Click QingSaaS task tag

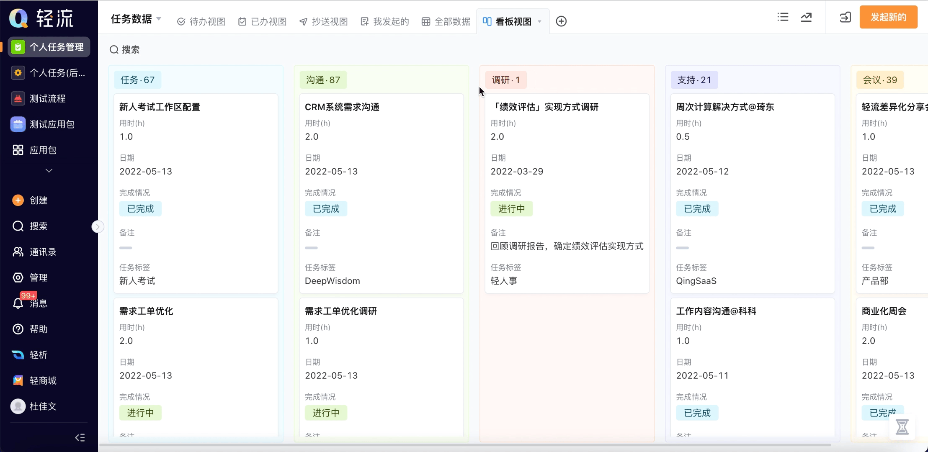(696, 281)
